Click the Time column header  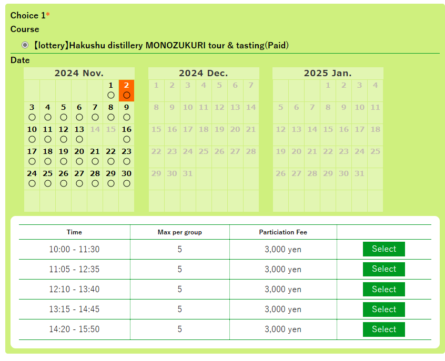pyautogui.click(x=74, y=232)
